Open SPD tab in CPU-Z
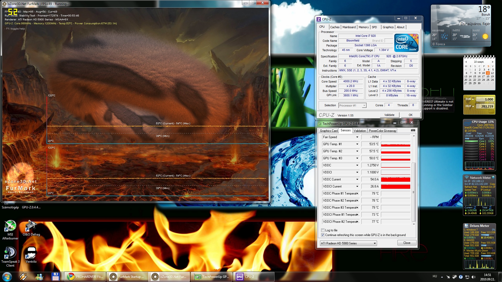Image resolution: width=502 pixels, height=282 pixels. [x=374, y=27]
